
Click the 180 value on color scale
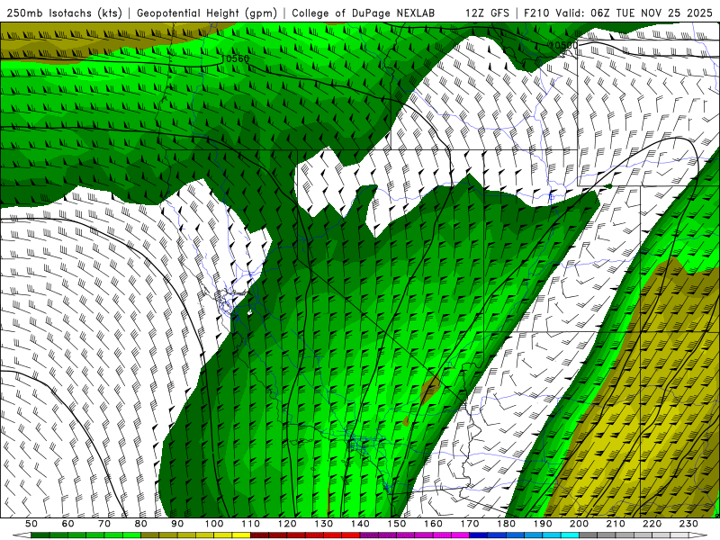point(507,524)
